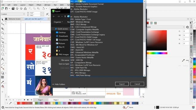This screenshot has height=110, width=196.
Task: Select the Eyedropper tool in the toolbox
Action: tap(2, 82)
